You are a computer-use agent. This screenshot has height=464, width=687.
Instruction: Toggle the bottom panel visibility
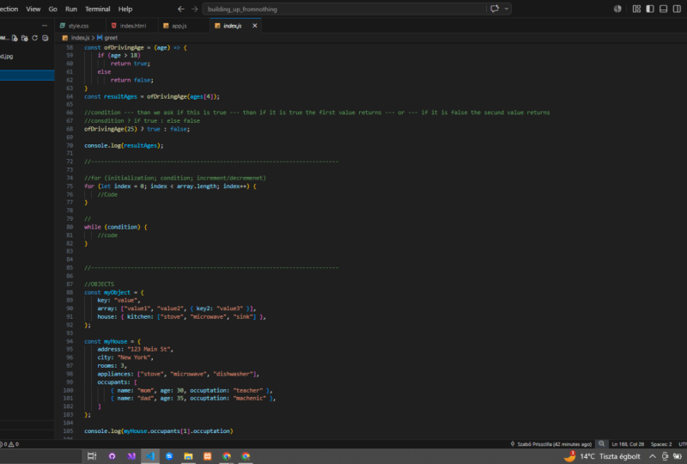(663, 9)
